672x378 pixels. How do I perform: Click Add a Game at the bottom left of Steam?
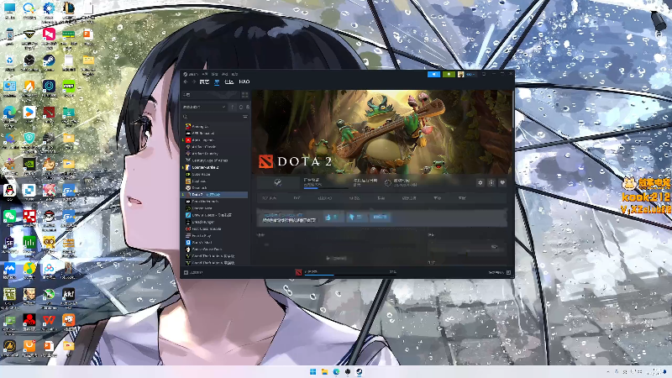click(193, 272)
